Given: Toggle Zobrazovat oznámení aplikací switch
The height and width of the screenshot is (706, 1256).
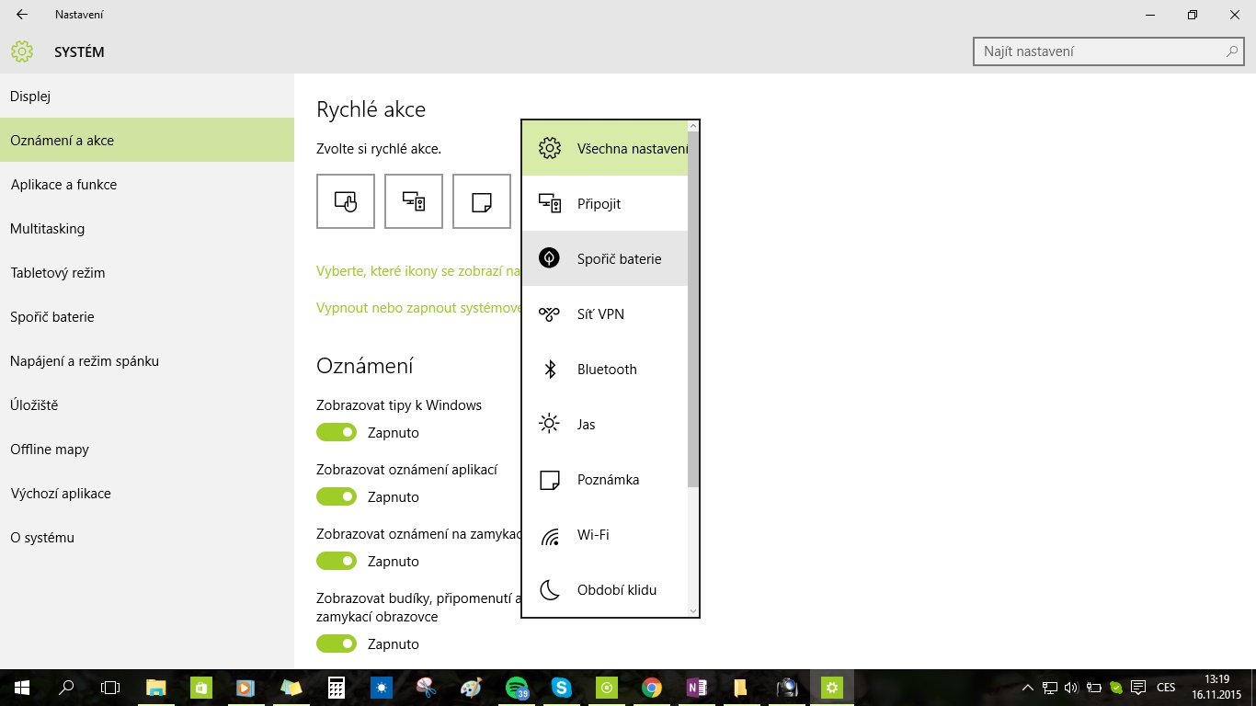Looking at the screenshot, I should click(337, 496).
